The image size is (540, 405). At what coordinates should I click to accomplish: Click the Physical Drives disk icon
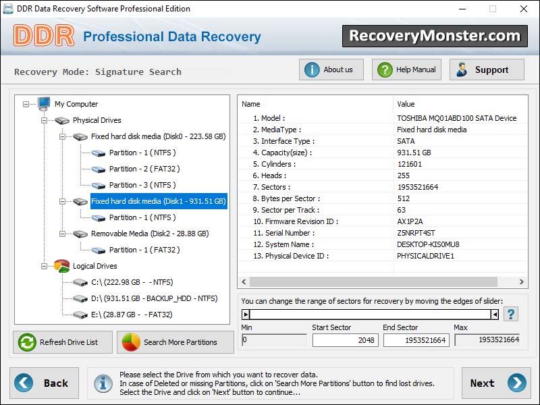click(x=62, y=120)
